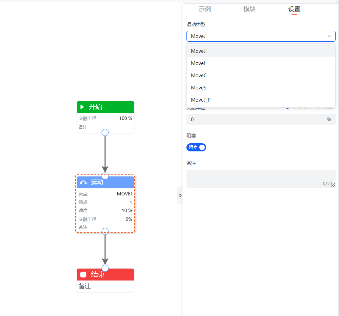Image resolution: width=339 pixels, height=316 pixels.
Task: Click the 运动 node's top input port
Action: coord(105,176)
